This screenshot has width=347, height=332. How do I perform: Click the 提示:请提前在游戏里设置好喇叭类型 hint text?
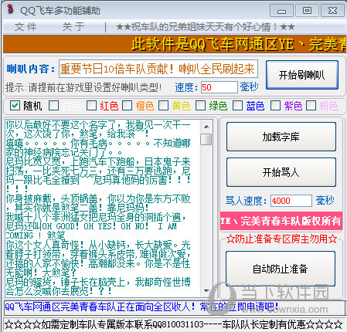[83, 87]
